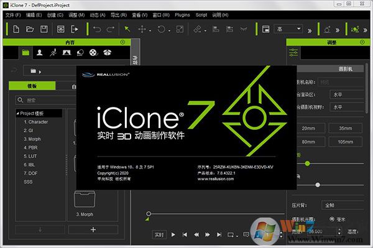Choose the 35mm lens preset button
The image size is (373, 248).
pos(346,128)
